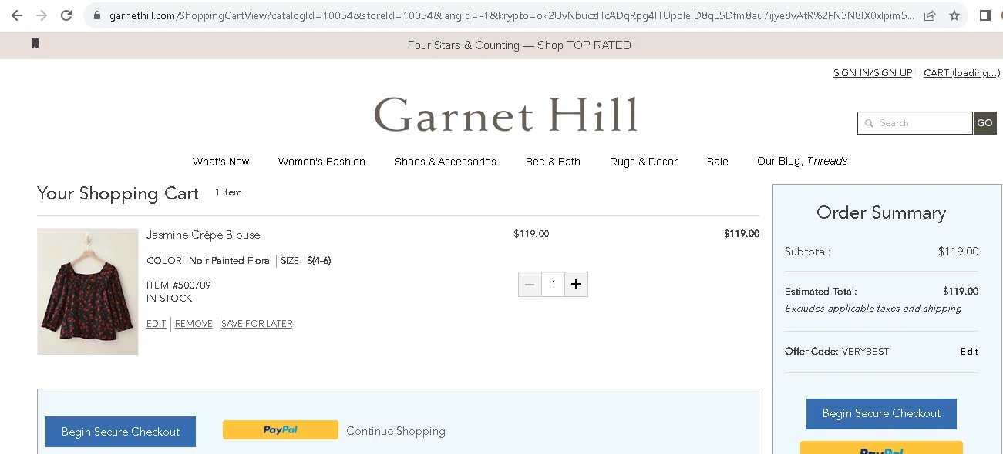Click the browser forward arrow

(41, 15)
